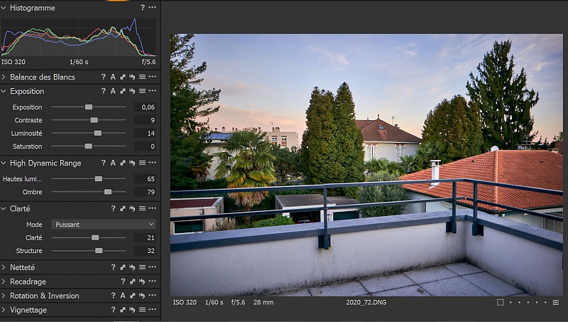This screenshot has width=568, height=322.
Task: Expand the Balance des Blancs panel
Action: click(x=4, y=77)
